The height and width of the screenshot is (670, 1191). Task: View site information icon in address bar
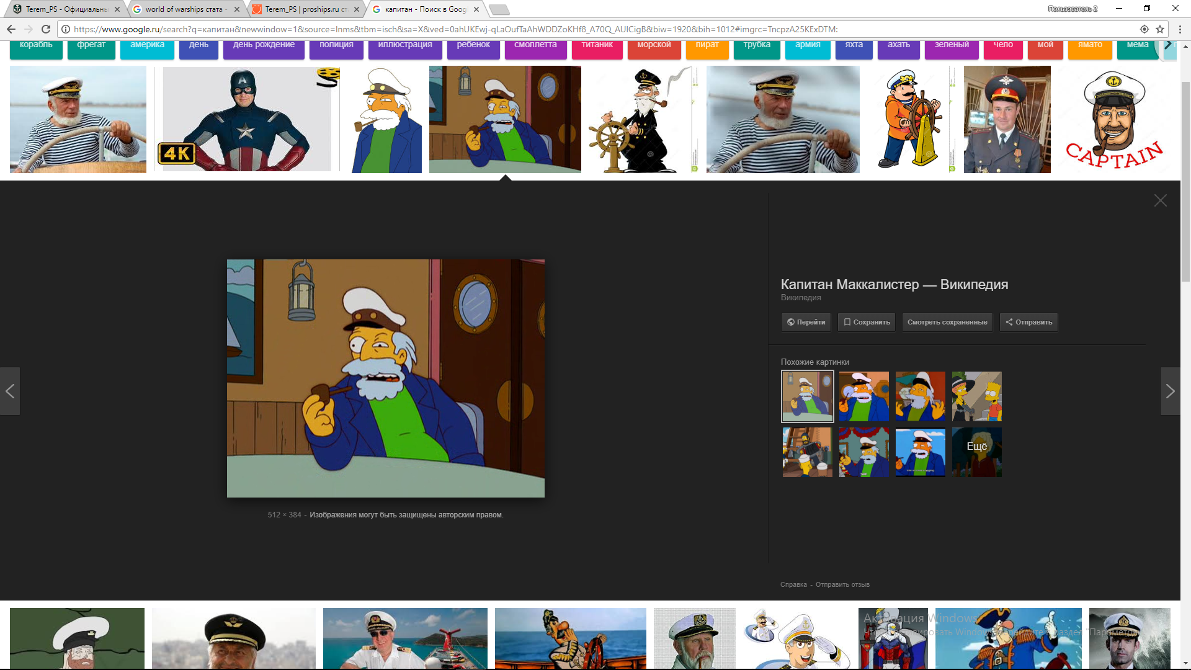66,29
